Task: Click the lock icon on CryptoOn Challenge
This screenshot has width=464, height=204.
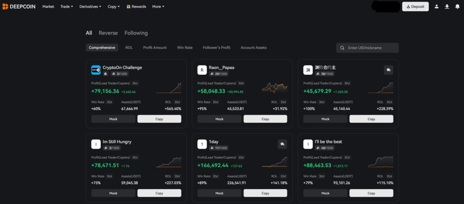Action: point(106,74)
